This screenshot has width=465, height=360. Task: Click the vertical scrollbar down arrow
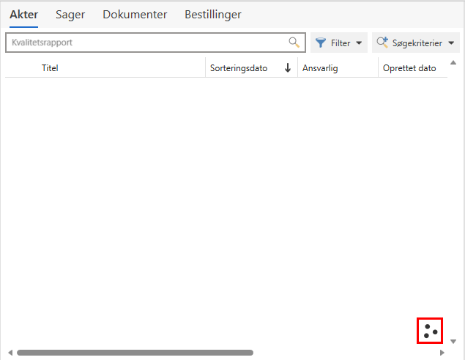pyautogui.click(x=453, y=341)
